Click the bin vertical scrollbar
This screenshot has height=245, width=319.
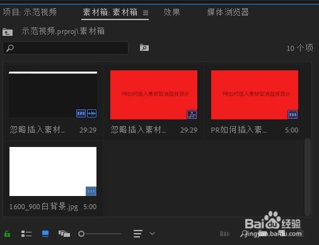click(x=308, y=177)
